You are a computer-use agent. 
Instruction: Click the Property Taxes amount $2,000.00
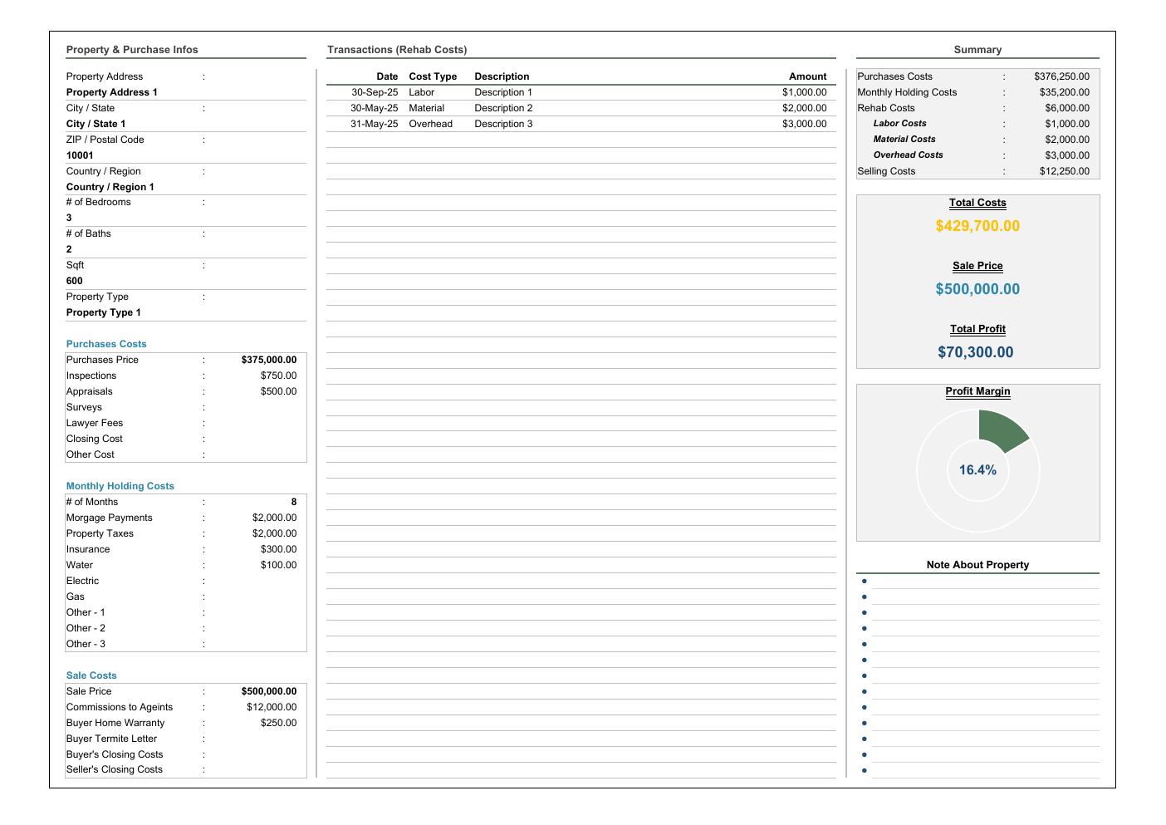pyautogui.click(x=274, y=533)
